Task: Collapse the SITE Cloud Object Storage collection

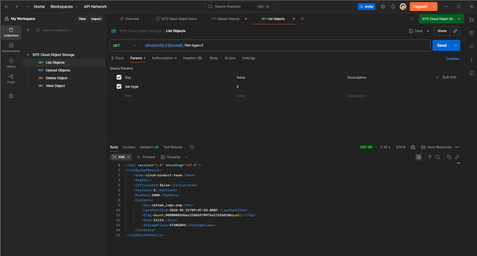Action: coord(28,55)
